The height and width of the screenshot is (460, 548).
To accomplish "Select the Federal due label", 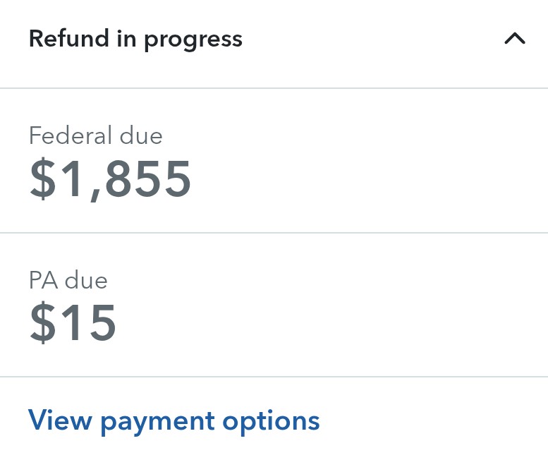I will click(95, 135).
